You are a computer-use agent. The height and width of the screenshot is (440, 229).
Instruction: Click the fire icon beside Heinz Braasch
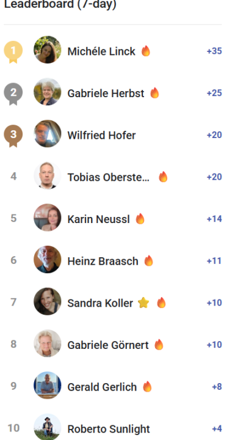(148, 261)
